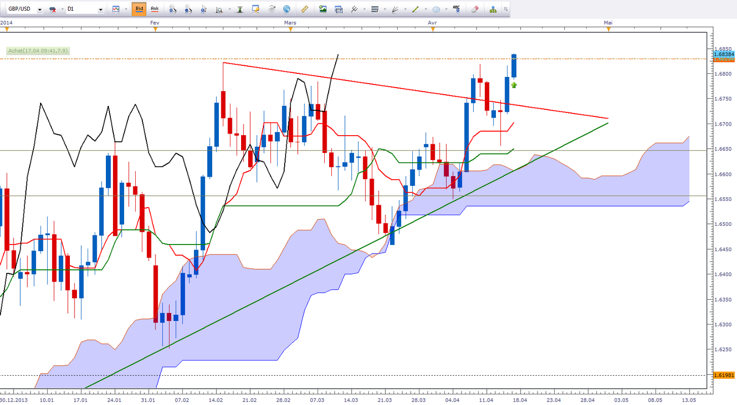Image resolution: width=737 pixels, height=405 pixels.
Task: Click the globe icon in toolbar
Action: (x=287, y=9)
